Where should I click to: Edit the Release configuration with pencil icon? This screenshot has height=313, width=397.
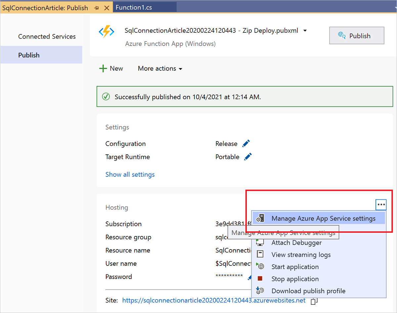coord(246,144)
